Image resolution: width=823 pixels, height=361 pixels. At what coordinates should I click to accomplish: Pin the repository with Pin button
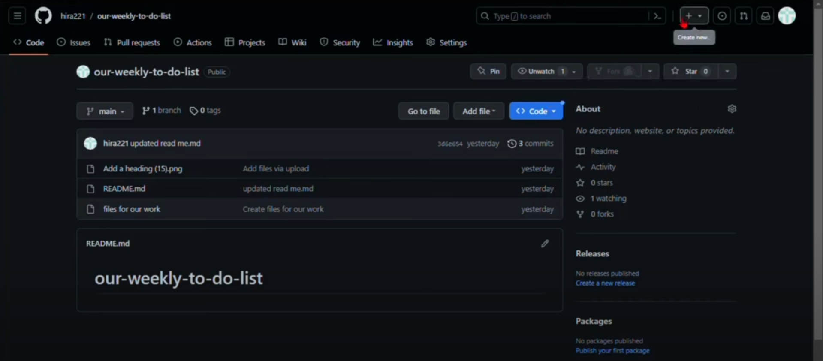tap(488, 72)
